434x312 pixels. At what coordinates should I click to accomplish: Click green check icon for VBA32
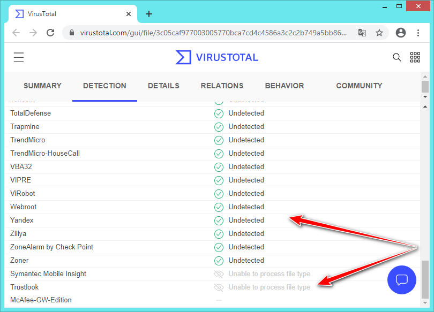pos(219,167)
